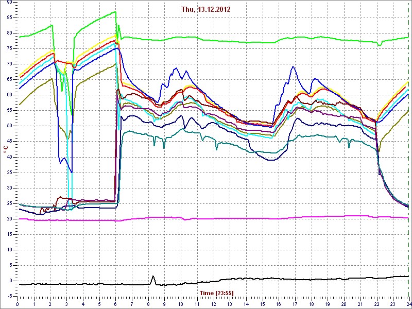Click the chart date title Thu, 13.12.2012

tap(205, 10)
